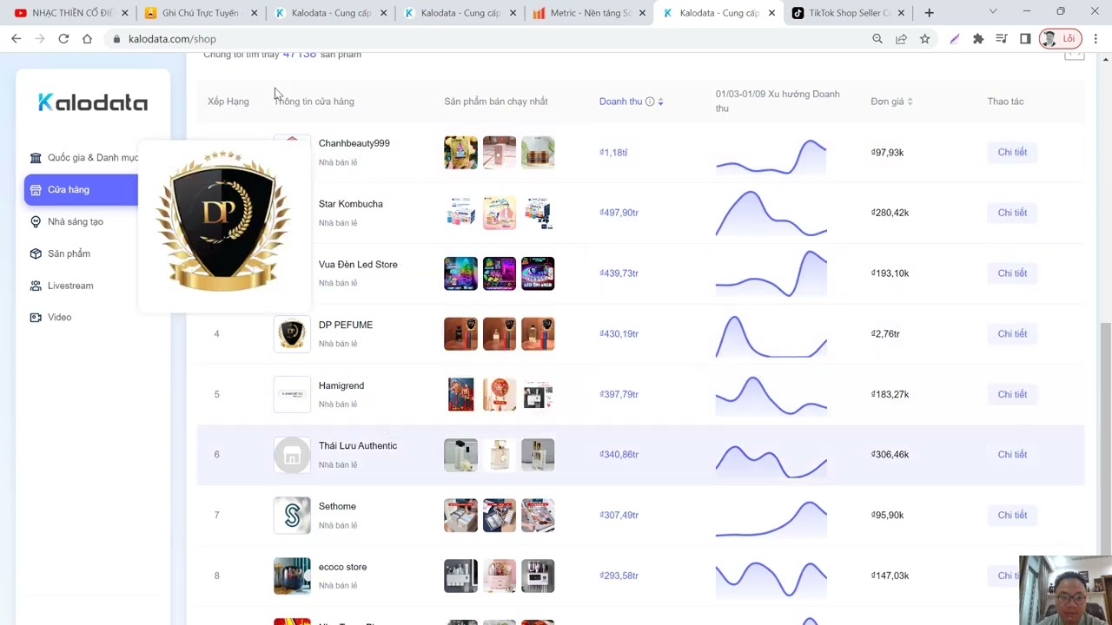Open Chrome three-dot menu
Viewport: 1112px width, 625px height.
point(1095,39)
